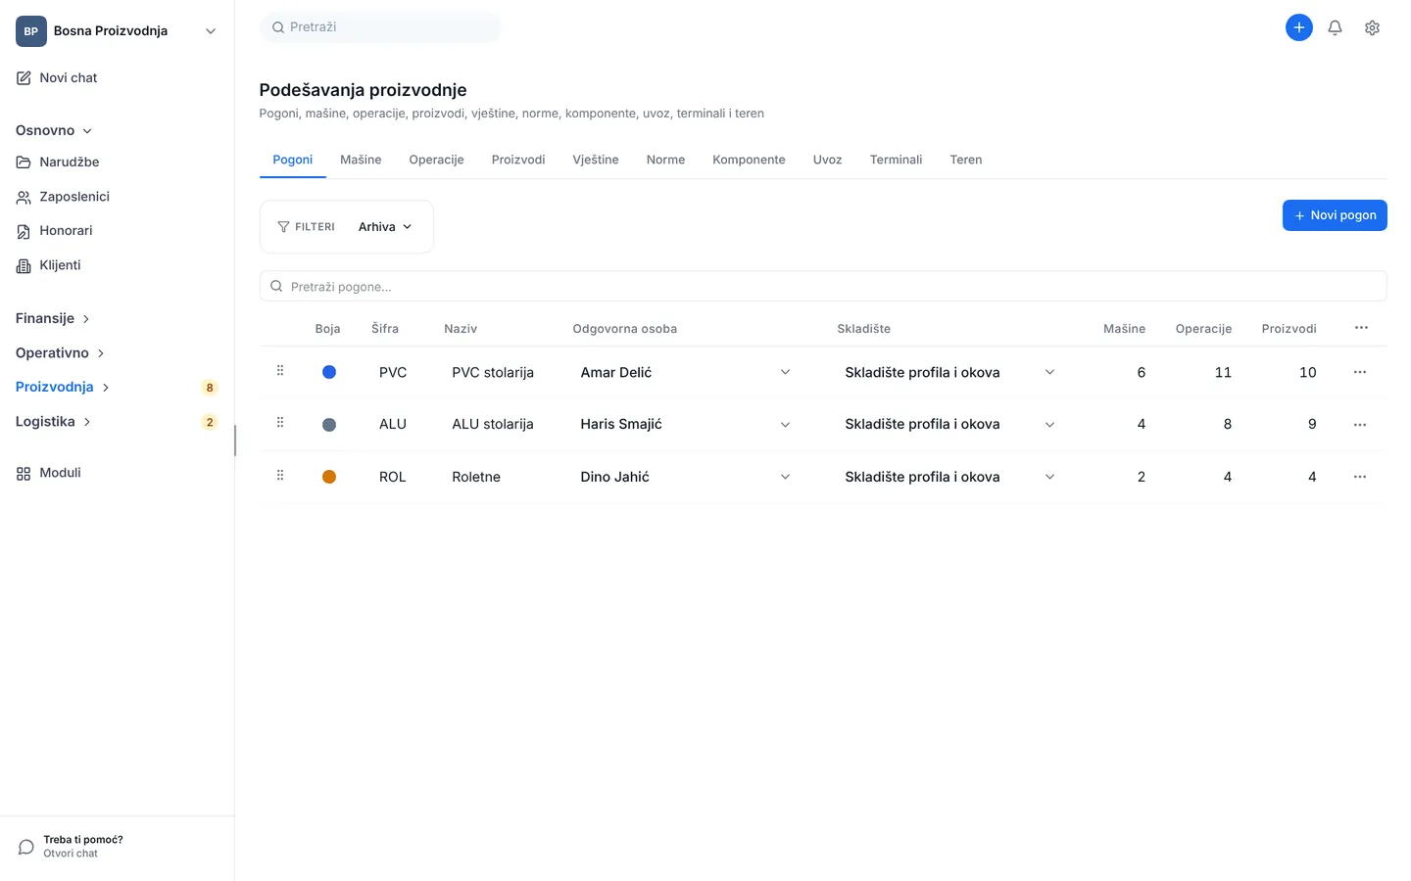Grab the drag handle of ALU row

(x=280, y=423)
